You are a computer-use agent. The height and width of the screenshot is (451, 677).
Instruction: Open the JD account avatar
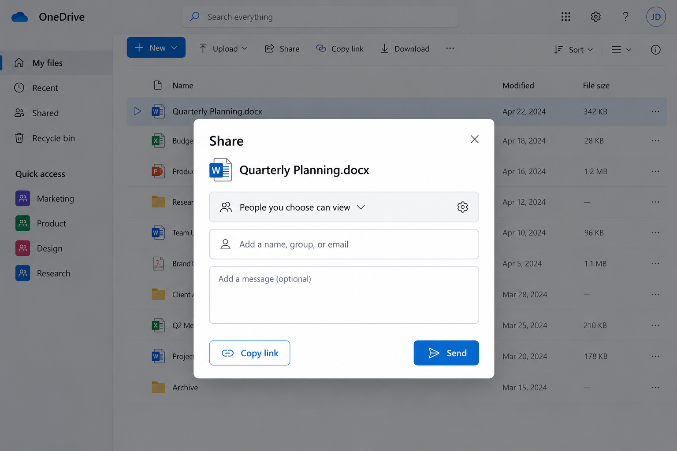[x=656, y=17]
